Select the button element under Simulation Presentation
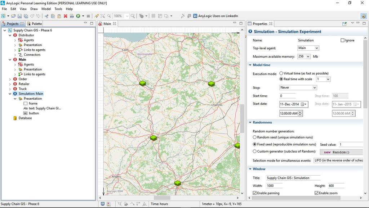This screenshot has height=208, width=369. click(x=34, y=113)
